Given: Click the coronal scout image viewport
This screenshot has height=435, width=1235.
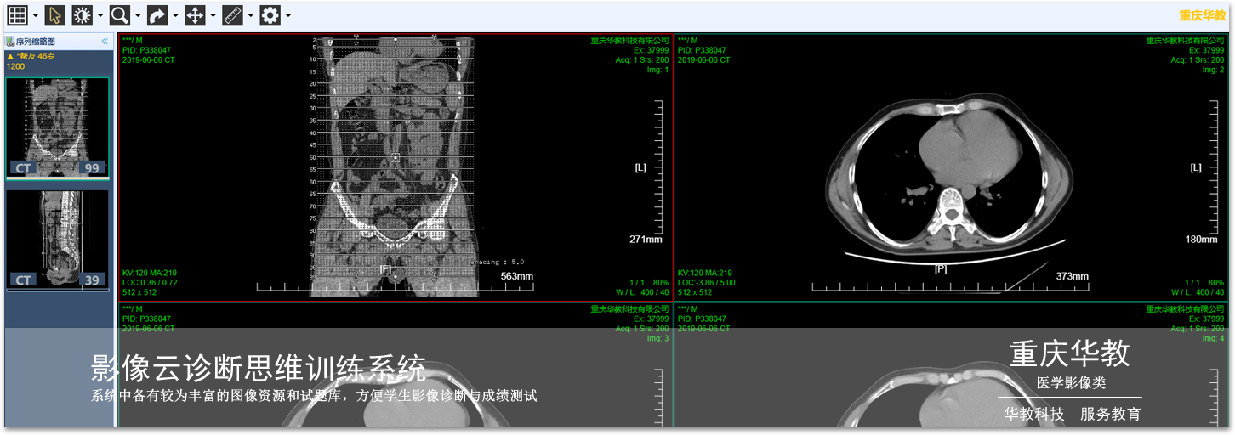Looking at the screenshot, I should 396,167.
